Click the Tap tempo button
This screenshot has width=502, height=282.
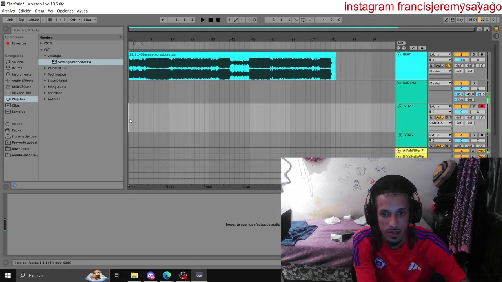[x=22, y=20]
